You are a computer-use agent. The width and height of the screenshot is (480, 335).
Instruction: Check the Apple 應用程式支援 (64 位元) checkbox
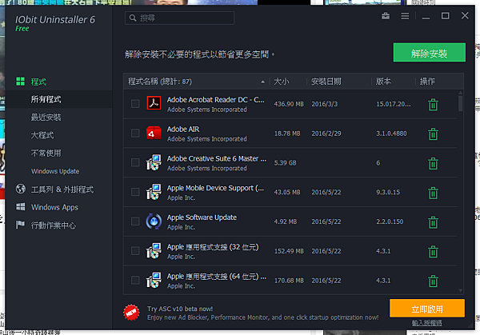pos(135,281)
